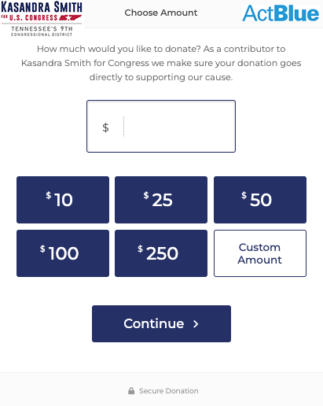Click the Secure Donation footer text
The image size is (323, 406).
[x=169, y=391]
